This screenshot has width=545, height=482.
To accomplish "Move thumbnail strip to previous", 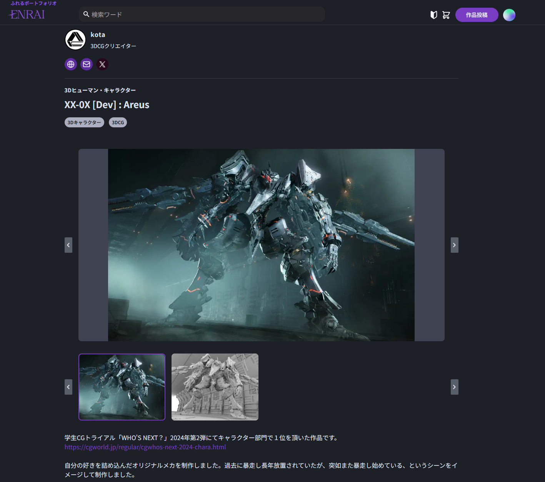I will click(68, 387).
